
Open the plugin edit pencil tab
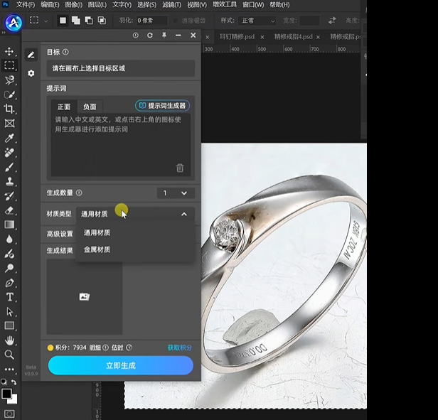click(x=31, y=55)
